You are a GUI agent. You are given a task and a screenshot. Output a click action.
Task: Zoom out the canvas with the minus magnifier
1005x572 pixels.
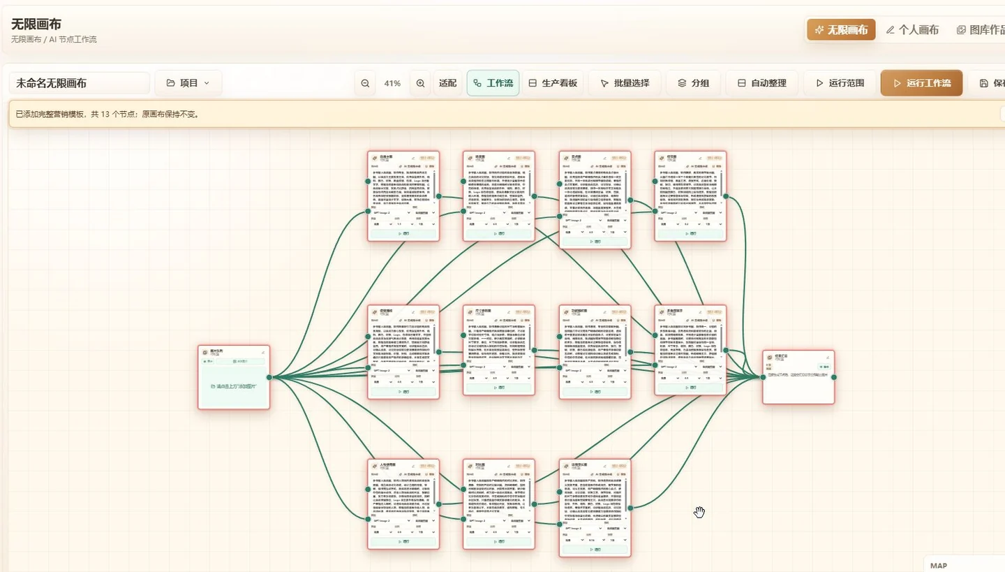(365, 83)
